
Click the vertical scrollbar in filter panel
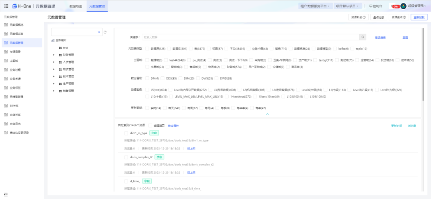(x=423, y=52)
